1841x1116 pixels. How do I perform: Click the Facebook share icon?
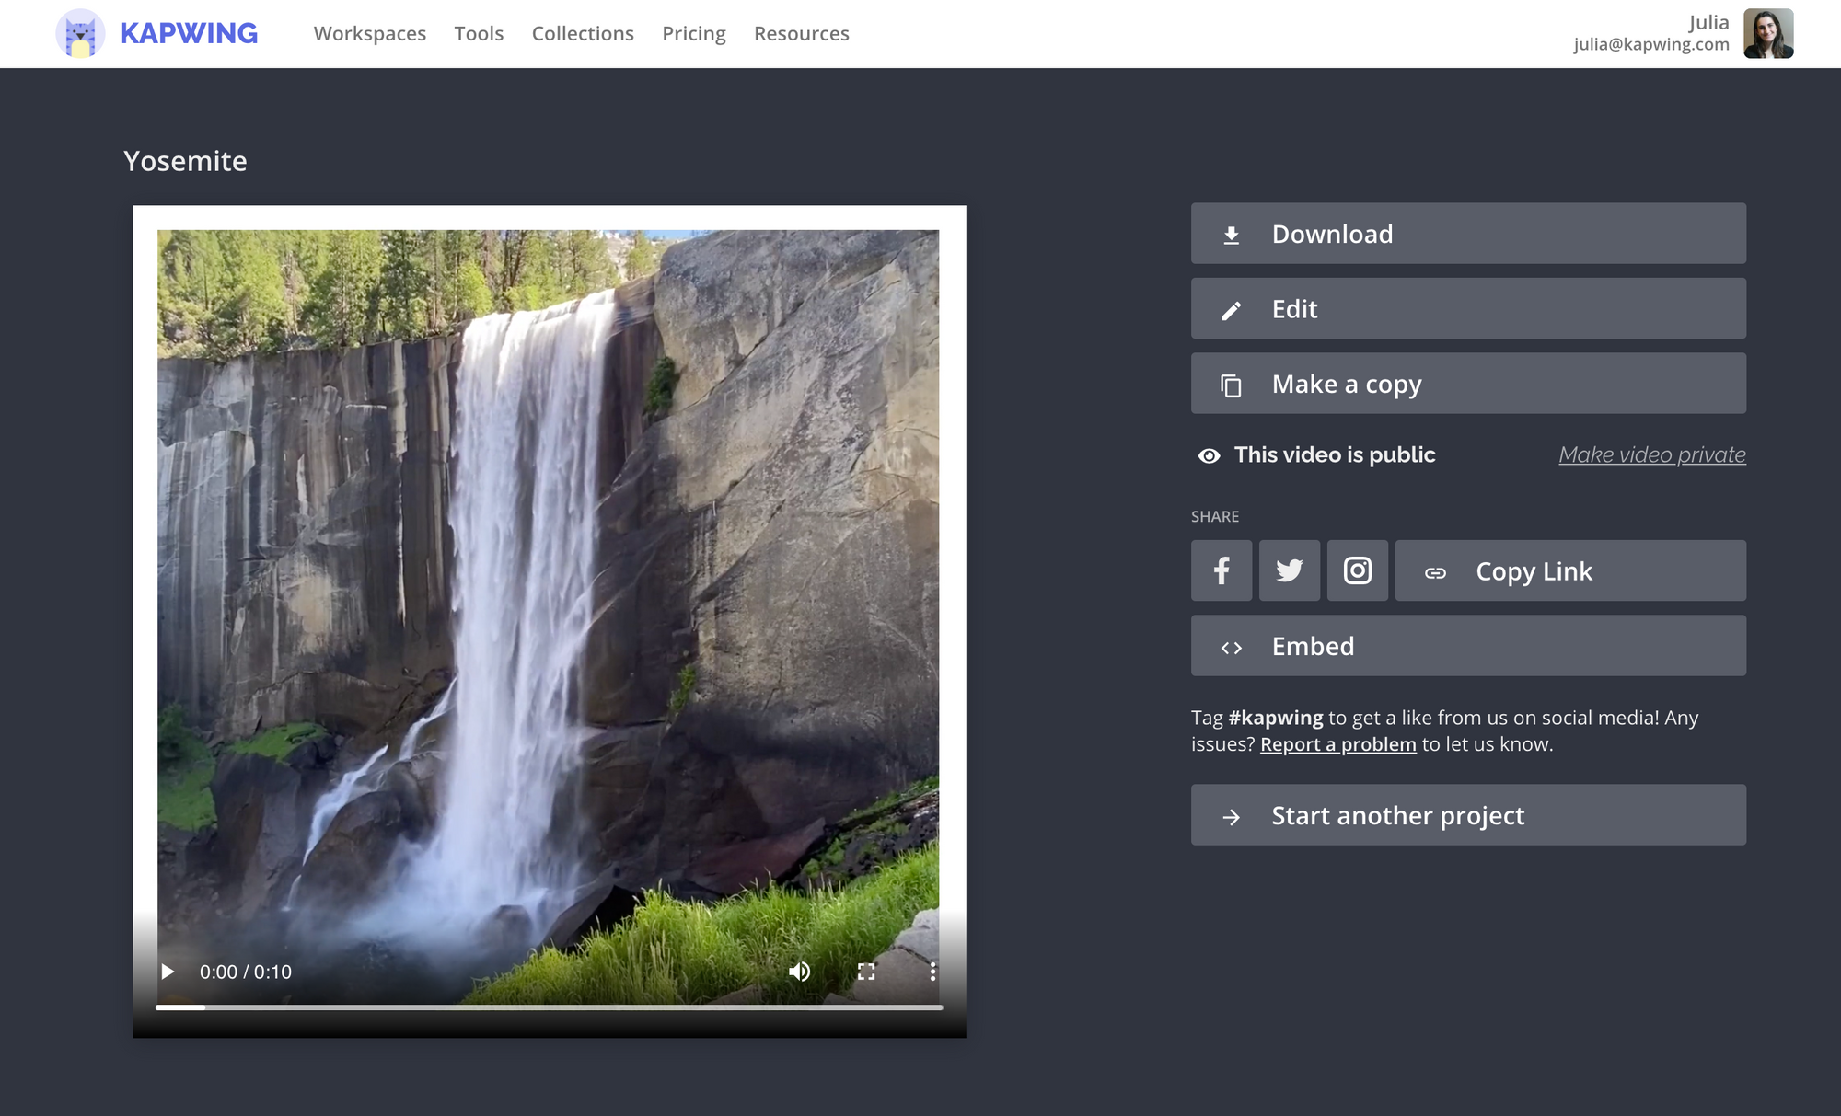point(1222,570)
